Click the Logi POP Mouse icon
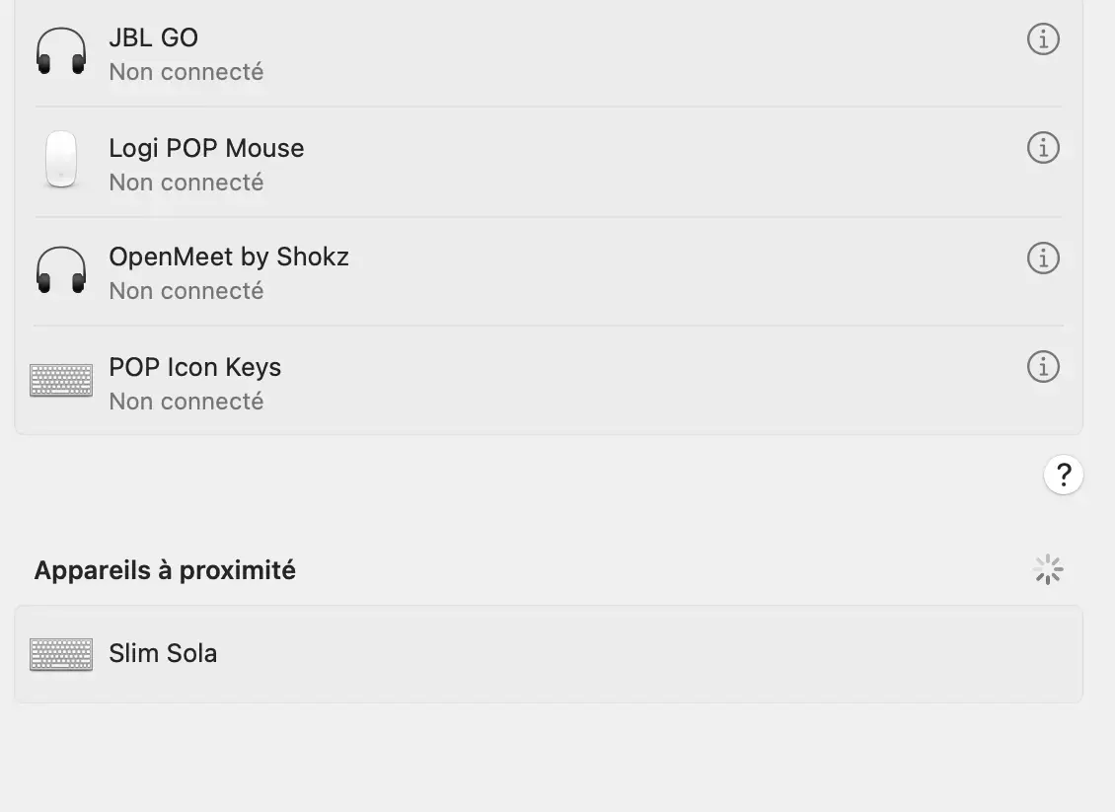Screen dimensions: 1115x812 61,160
